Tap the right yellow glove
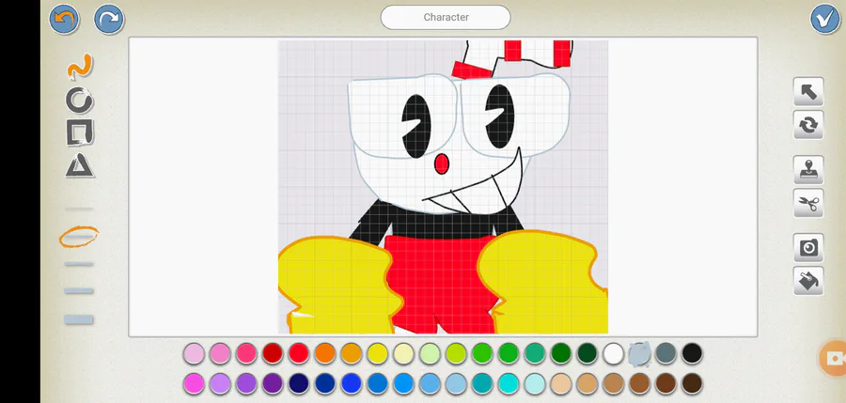The image size is (846, 403). (542, 284)
